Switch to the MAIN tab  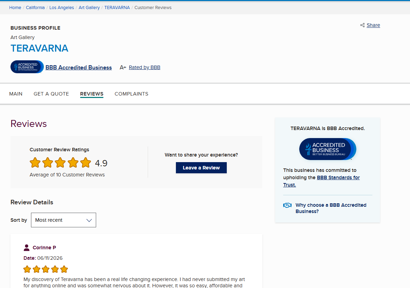coord(16,94)
